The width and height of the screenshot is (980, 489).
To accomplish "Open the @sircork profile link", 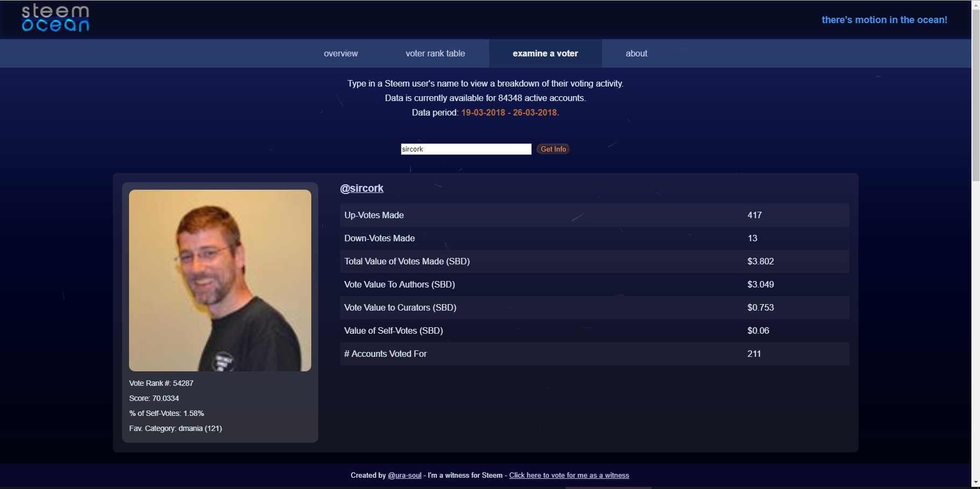I will (362, 188).
